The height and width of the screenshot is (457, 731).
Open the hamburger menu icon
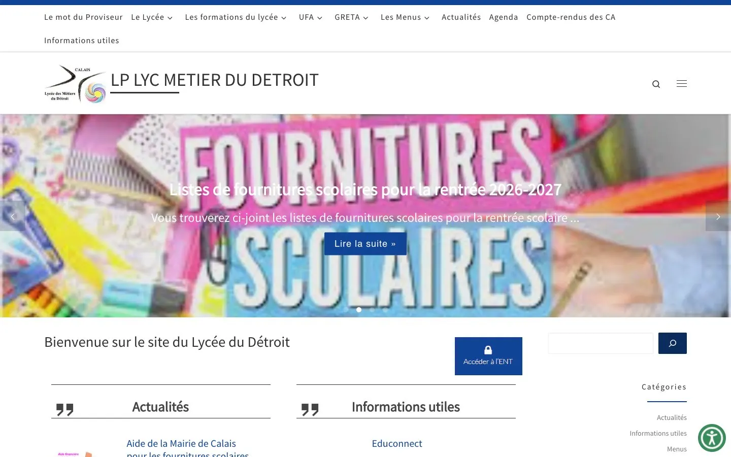pos(682,84)
